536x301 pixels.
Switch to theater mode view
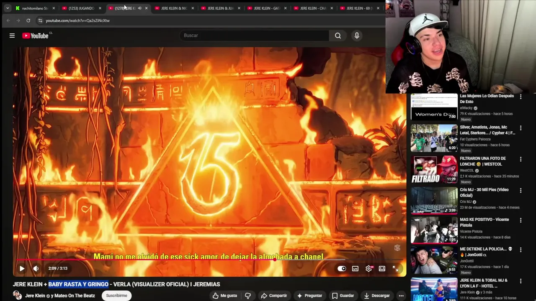(x=382, y=268)
